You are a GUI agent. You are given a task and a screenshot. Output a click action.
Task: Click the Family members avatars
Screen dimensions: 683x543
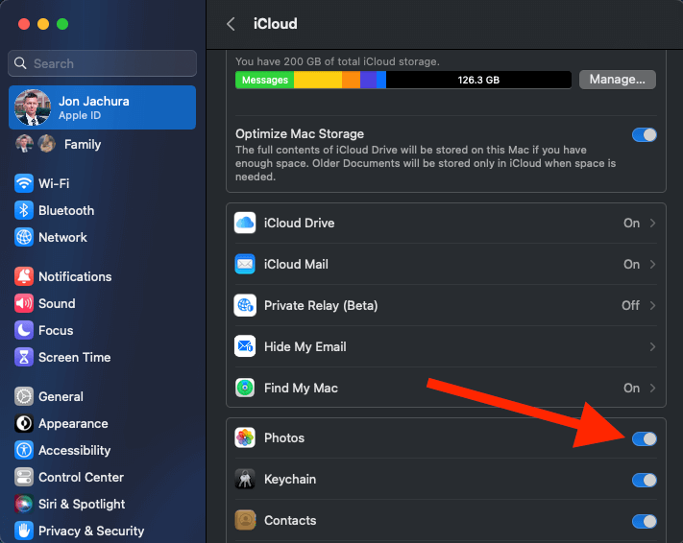click(36, 144)
